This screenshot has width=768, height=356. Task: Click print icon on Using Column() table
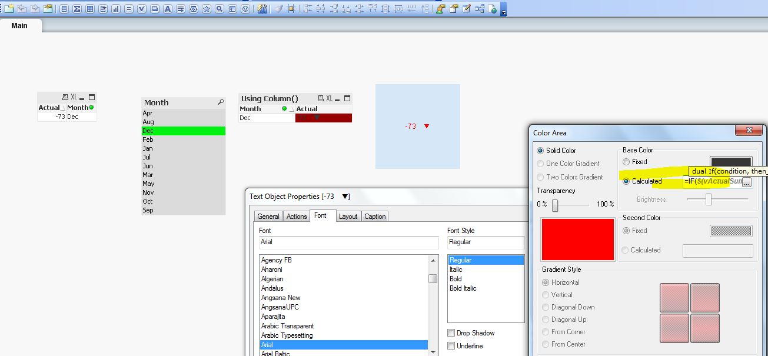point(320,98)
